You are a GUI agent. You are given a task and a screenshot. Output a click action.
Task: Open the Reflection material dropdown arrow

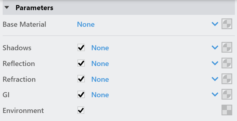(215, 63)
